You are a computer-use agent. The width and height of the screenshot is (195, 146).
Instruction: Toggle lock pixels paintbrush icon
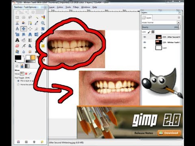coord(149,32)
